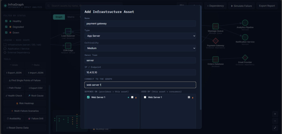Click the zoom out minus button
Image resolution: width=282 pixels, height=134 pixels.
pyautogui.click(x=275, y=121)
